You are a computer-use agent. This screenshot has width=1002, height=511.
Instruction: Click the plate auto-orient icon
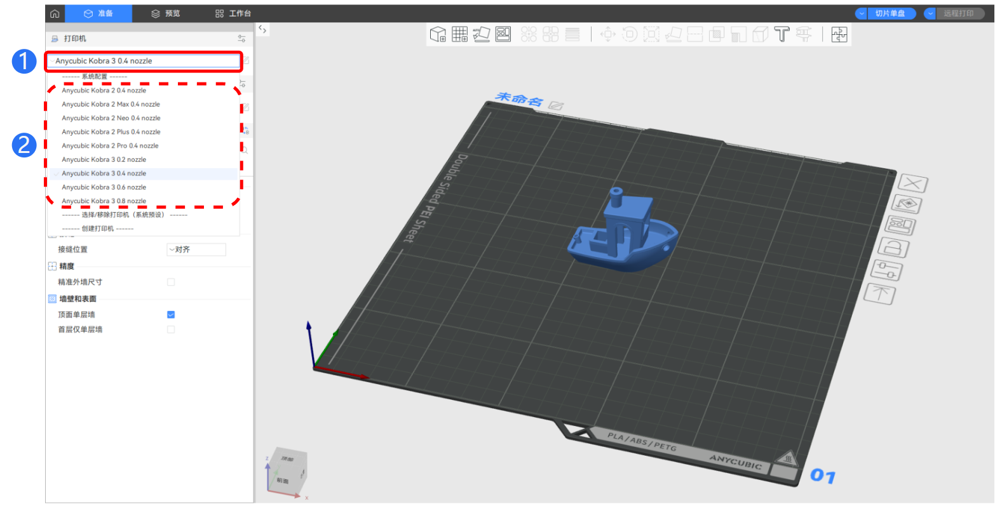pos(907,204)
